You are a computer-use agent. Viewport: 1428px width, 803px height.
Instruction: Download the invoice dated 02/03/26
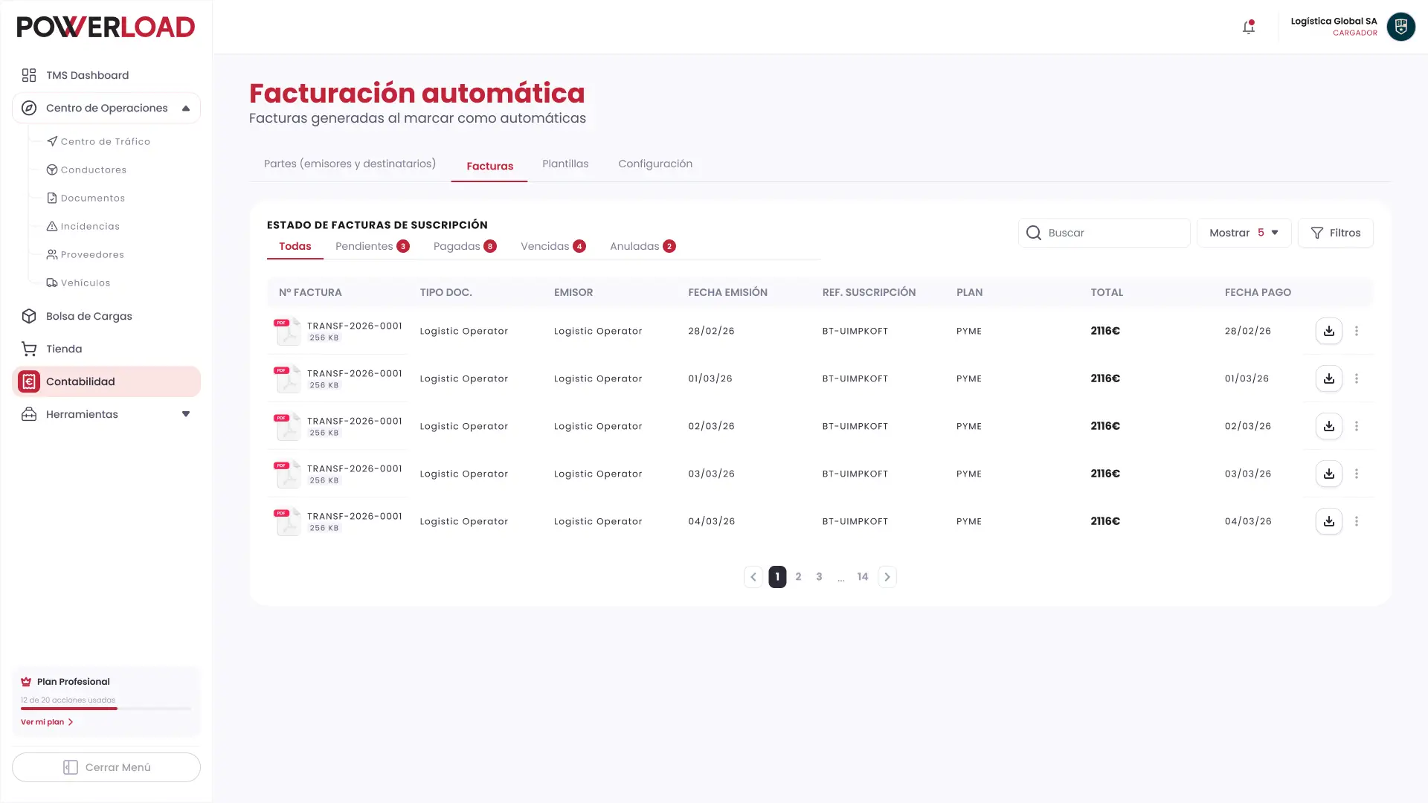[1329, 426]
